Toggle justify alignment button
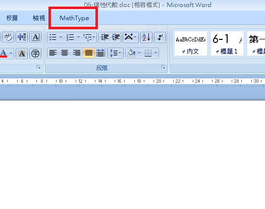 (88, 53)
